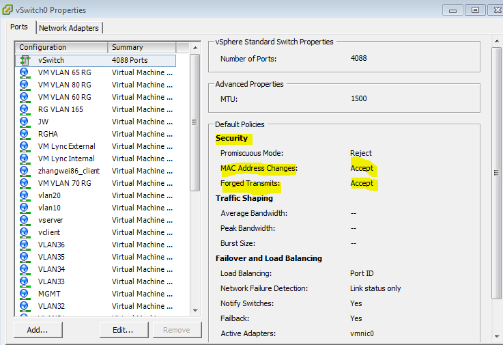This screenshot has width=503, height=345.
Task: Click the 4088 Ports summary cell
Action: pos(130,60)
